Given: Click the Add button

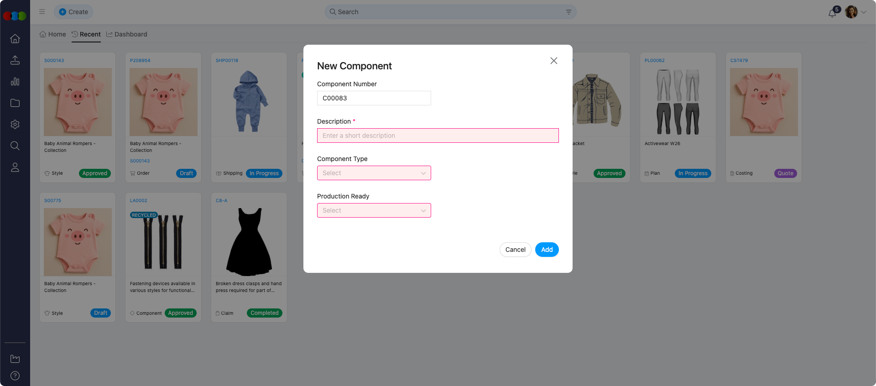Looking at the screenshot, I should (547, 250).
